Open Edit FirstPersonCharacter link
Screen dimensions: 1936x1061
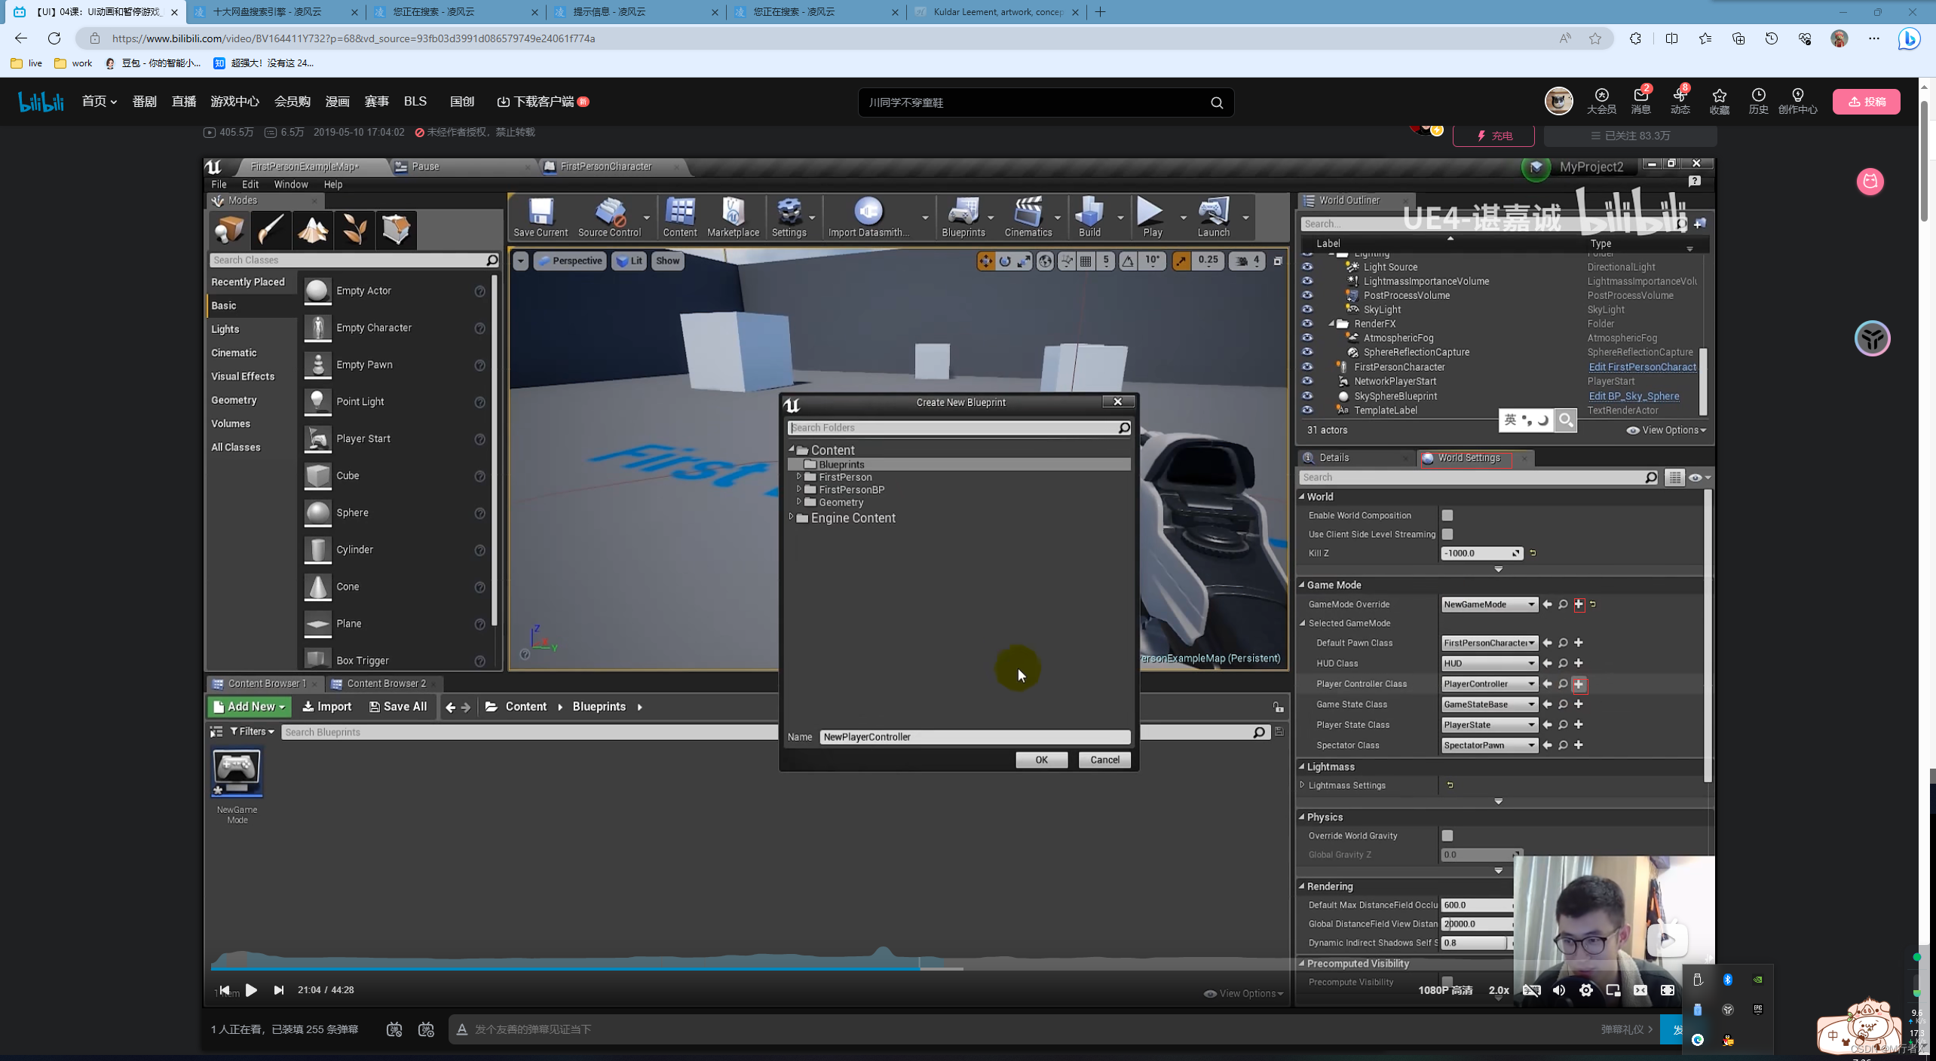pyautogui.click(x=1642, y=367)
